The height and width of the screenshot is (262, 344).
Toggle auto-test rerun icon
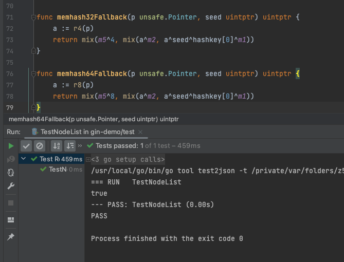coord(11,173)
